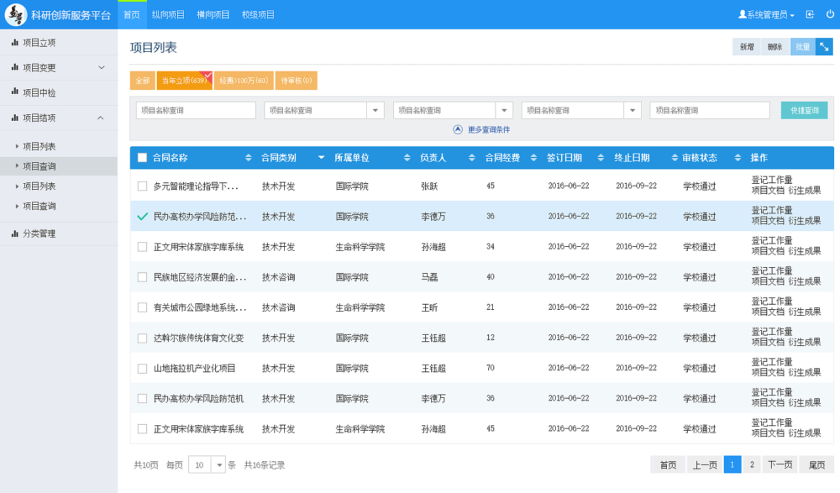
Task: Click the exit/switch account icon beside power button
Action: pyautogui.click(x=808, y=14)
